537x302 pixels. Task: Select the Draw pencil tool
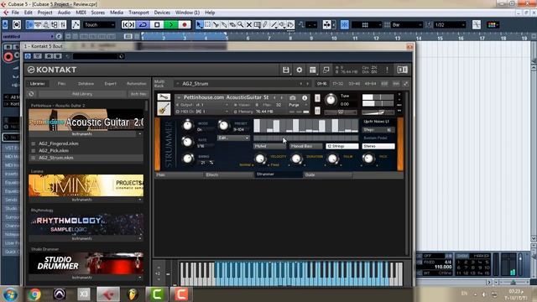(265, 24)
